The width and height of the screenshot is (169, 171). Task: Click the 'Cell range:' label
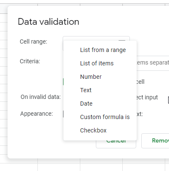(34, 41)
